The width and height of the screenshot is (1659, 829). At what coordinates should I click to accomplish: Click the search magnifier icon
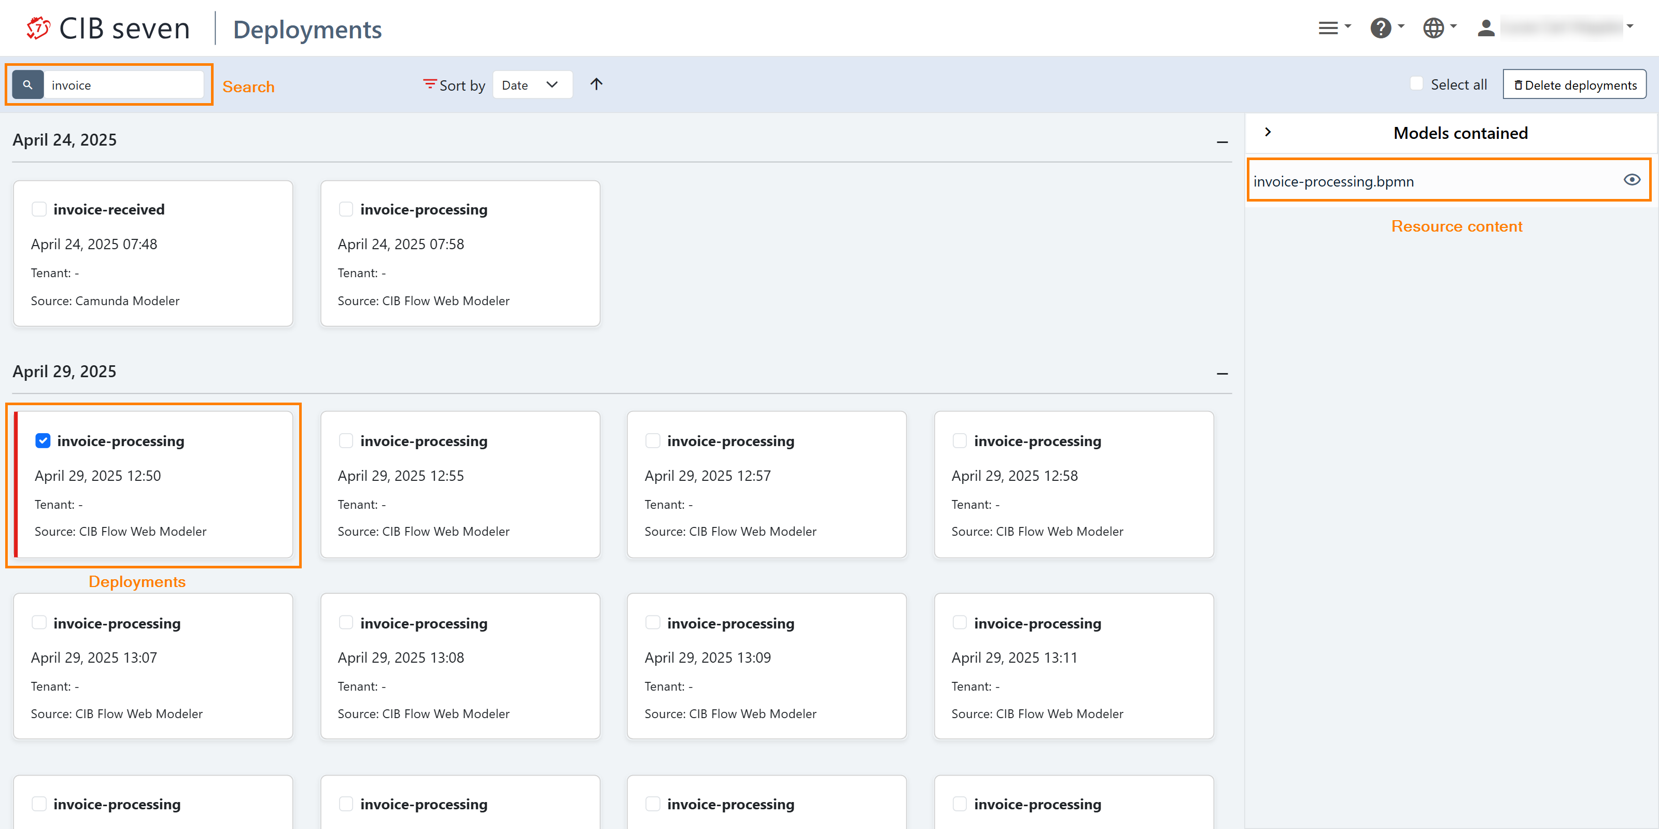coord(27,84)
